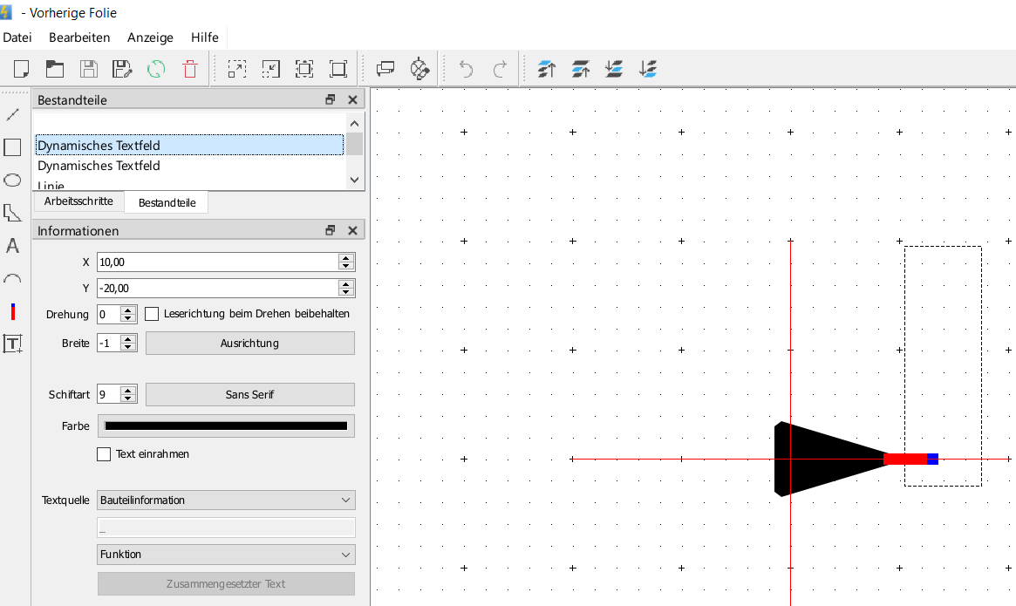Select the ellipse drawing tool
The width and height of the screenshot is (1016, 606).
click(x=13, y=180)
